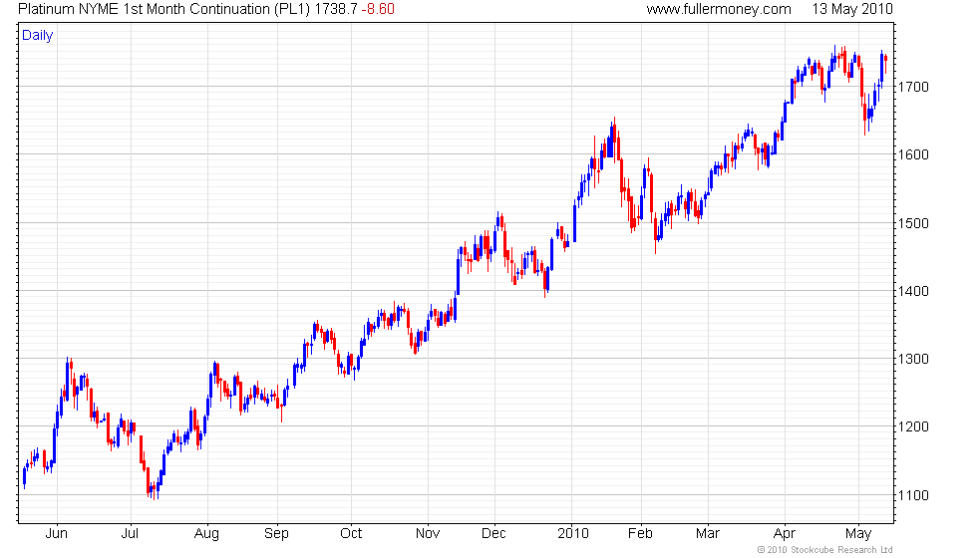Screen dimensions: 977x558
Task: Click the 'Nov' month axis label
Action: tap(428, 534)
